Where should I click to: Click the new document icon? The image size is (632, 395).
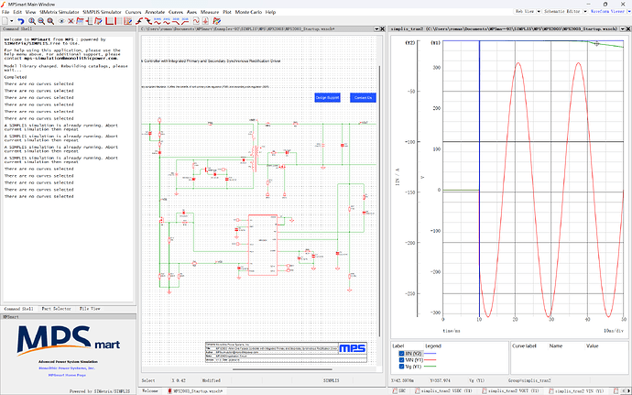[5, 21]
